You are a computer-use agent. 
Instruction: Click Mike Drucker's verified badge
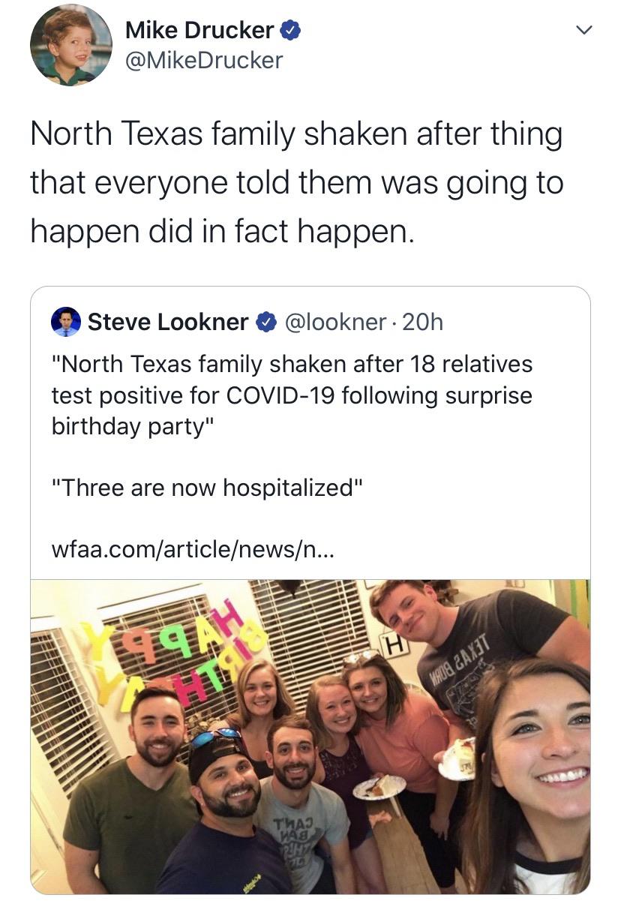pos(291,31)
